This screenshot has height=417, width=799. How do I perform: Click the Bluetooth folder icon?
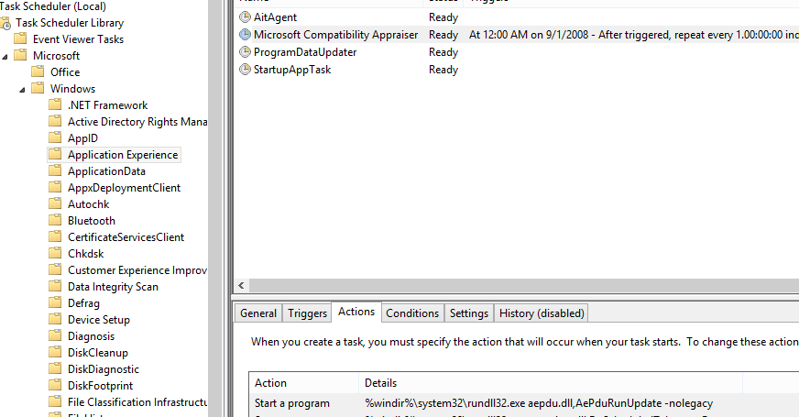pos(55,221)
